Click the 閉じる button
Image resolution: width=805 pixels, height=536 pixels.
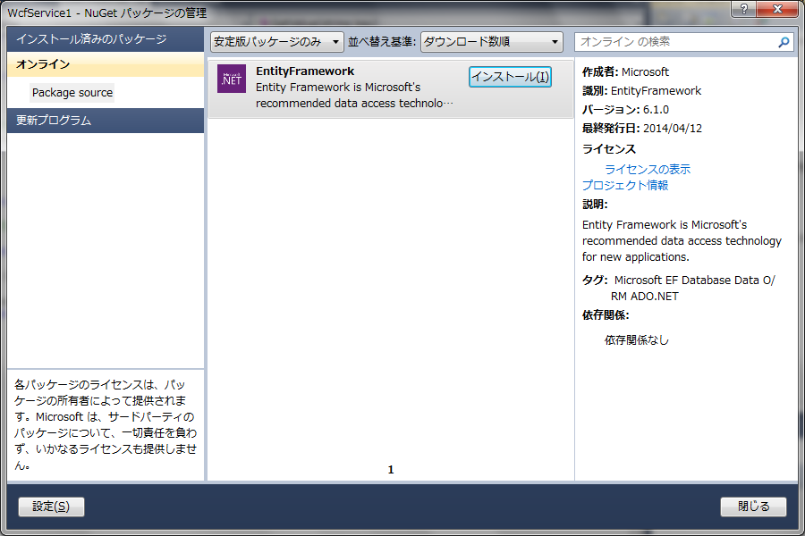coord(754,507)
